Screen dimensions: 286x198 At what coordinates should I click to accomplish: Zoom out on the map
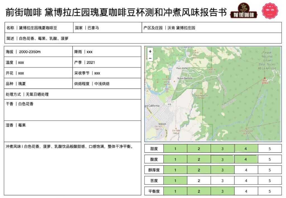pyautogui.click(x=150, y=58)
